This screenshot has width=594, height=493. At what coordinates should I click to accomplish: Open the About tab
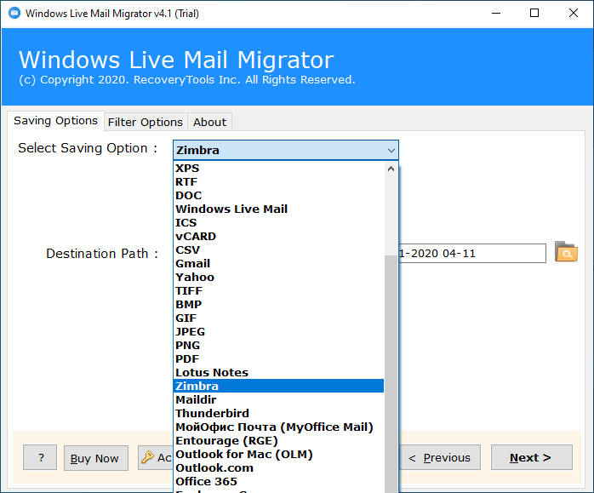(209, 122)
